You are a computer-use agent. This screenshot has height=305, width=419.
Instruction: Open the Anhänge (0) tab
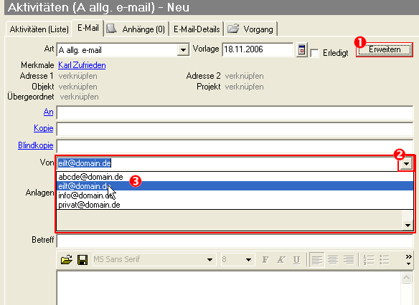pos(136,29)
